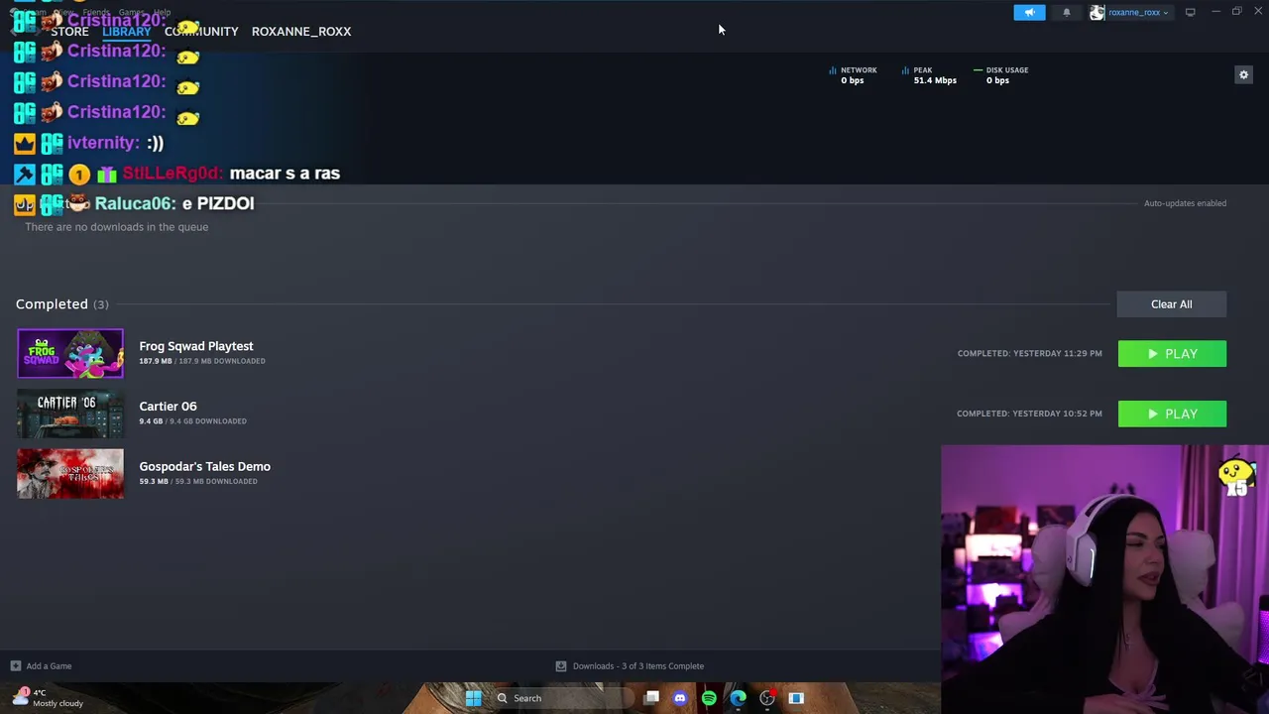Click the Completed section heading
The height and width of the screenshot is (714, 1269).
pos(52,303)
